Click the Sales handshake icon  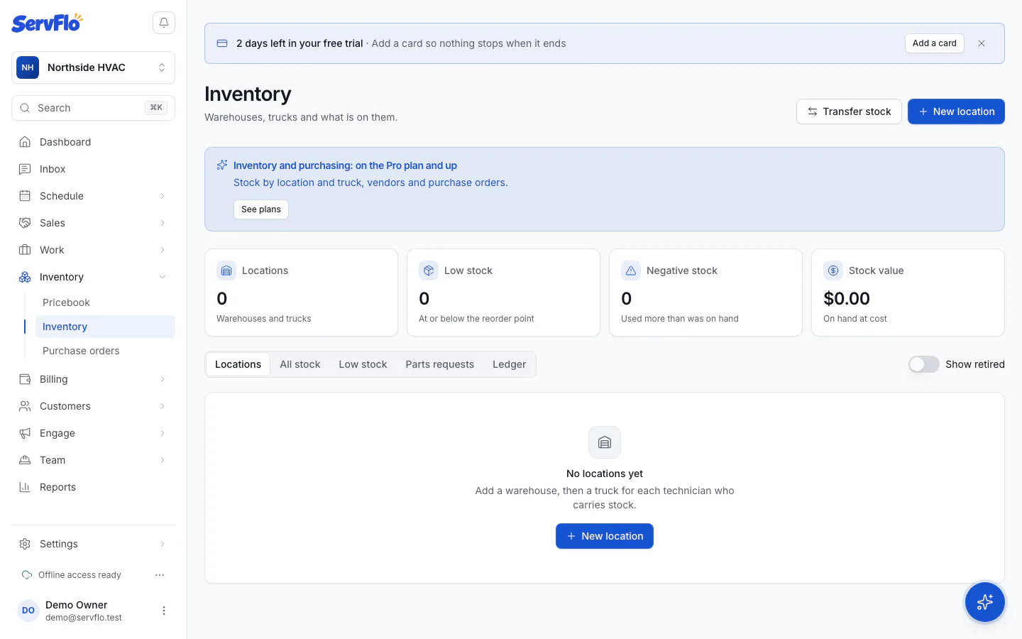click(25, 223)
